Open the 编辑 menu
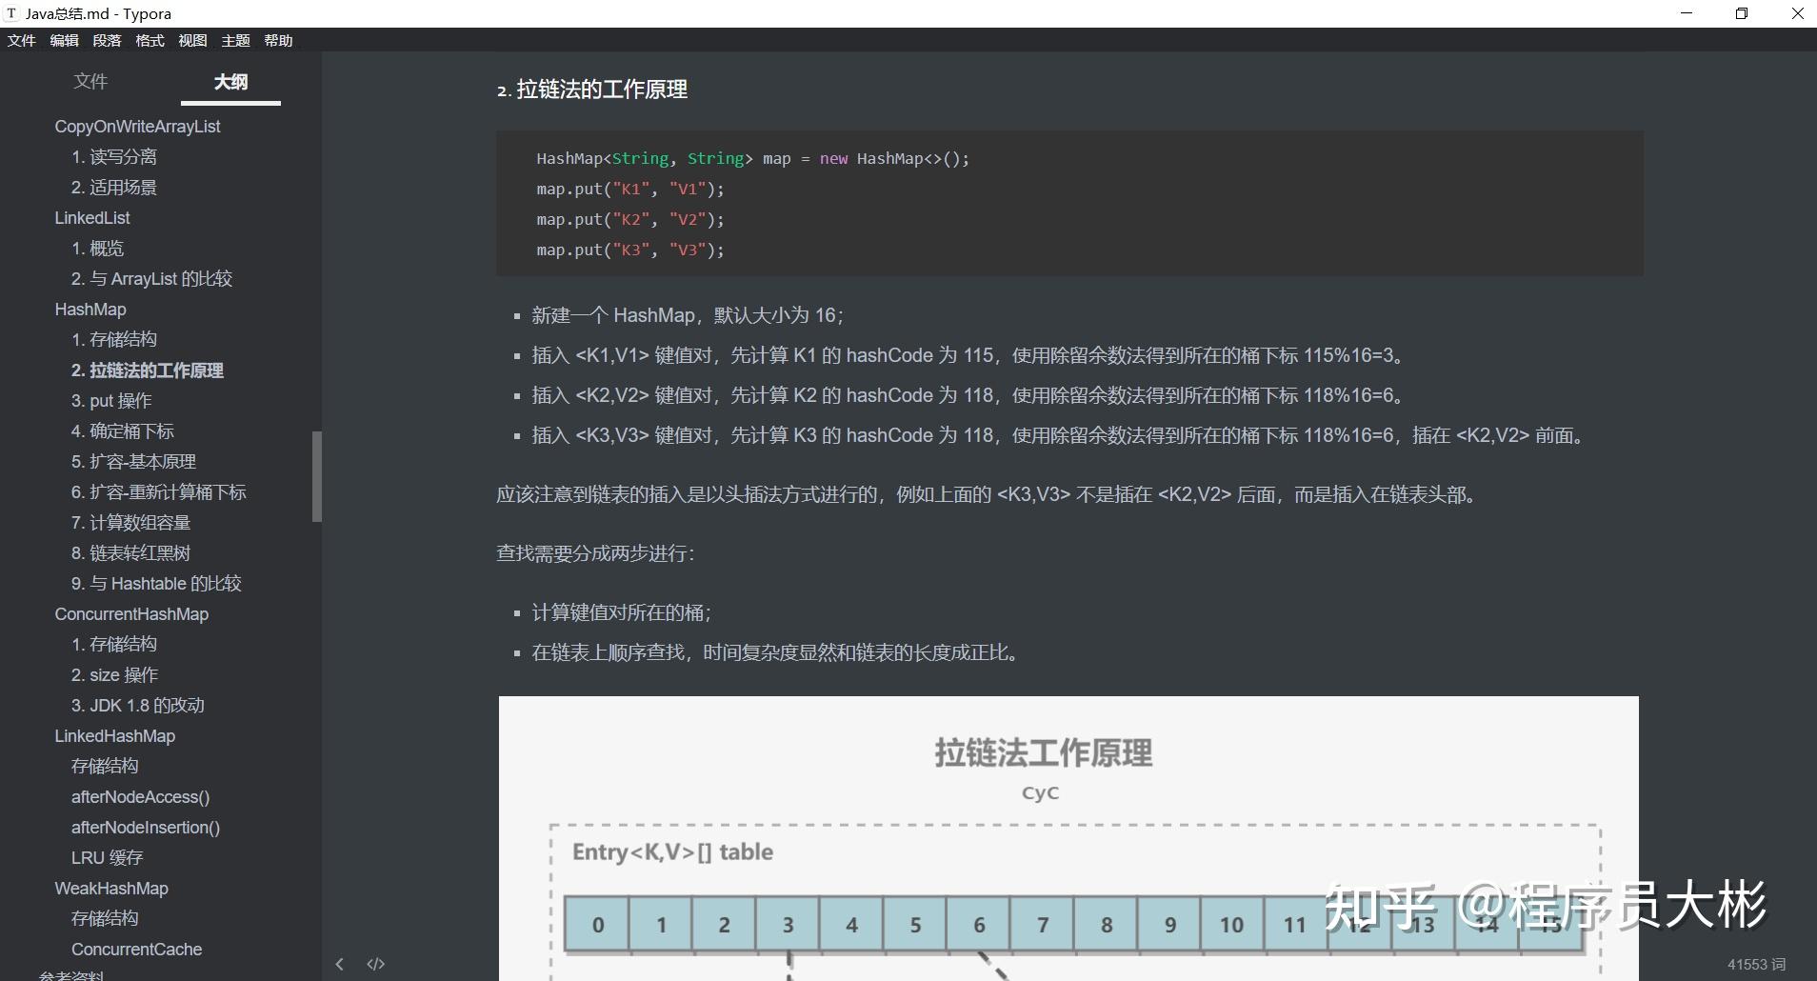This screenshot has height=981, width=1817. click(x=63, y=40)
